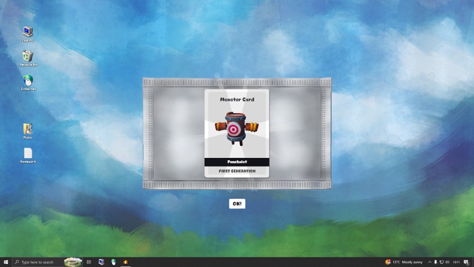Click the taskbar clock
Image resolution: width=474 pixels, height=267 pixels.
[x=457, y=262]
